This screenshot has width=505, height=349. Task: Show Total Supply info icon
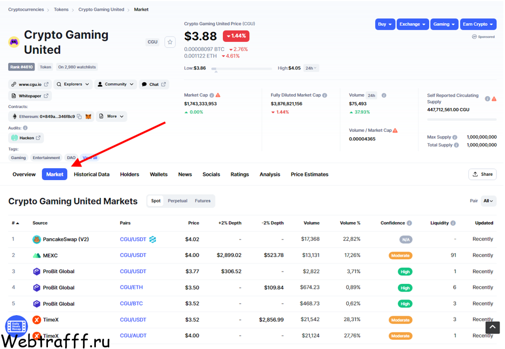pyautogui.click(x=457, y=145)
